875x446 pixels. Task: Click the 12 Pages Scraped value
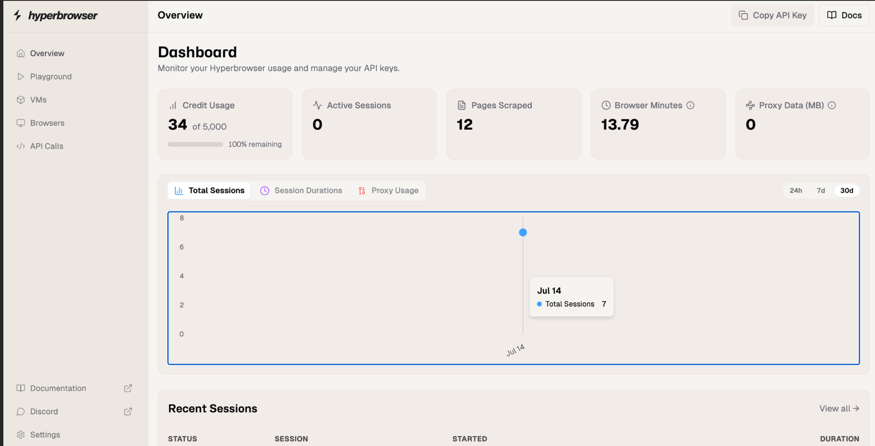(464, 124)
